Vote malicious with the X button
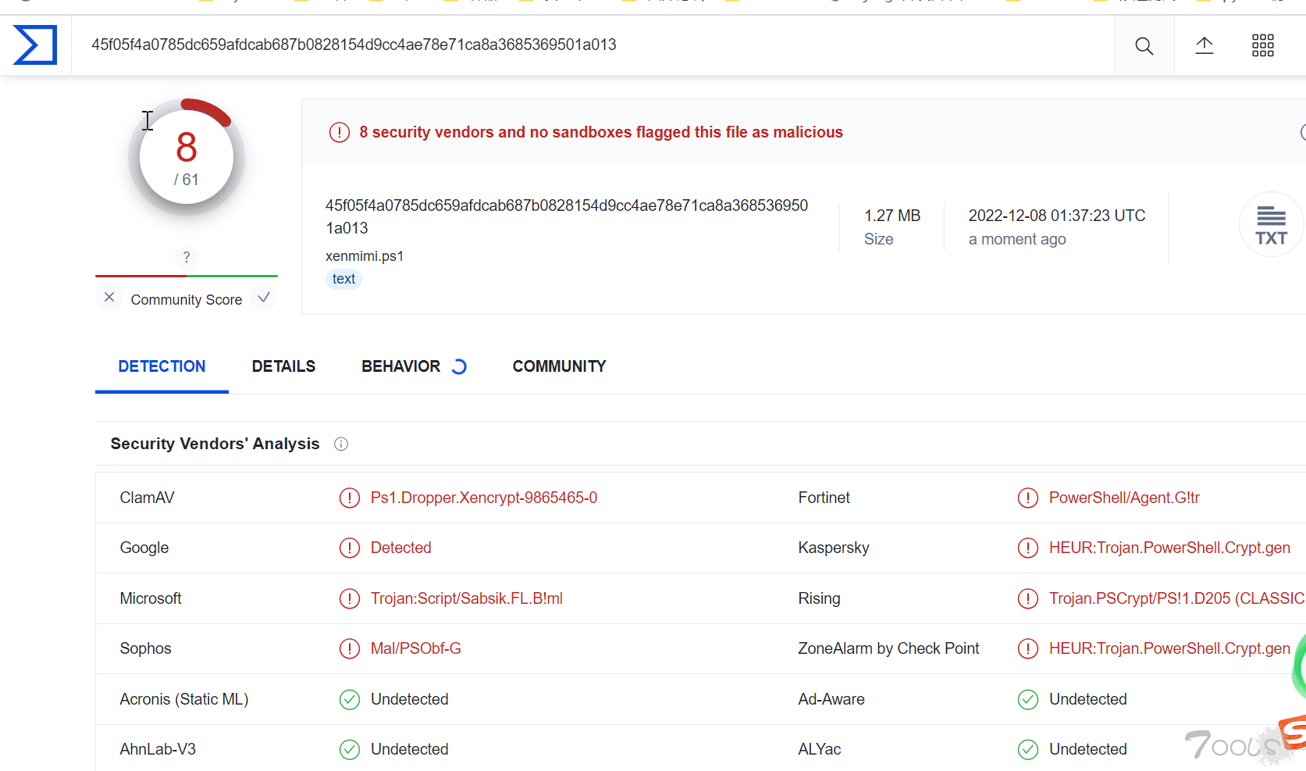The image size is (1306, 771). click(x=109, y=298)
